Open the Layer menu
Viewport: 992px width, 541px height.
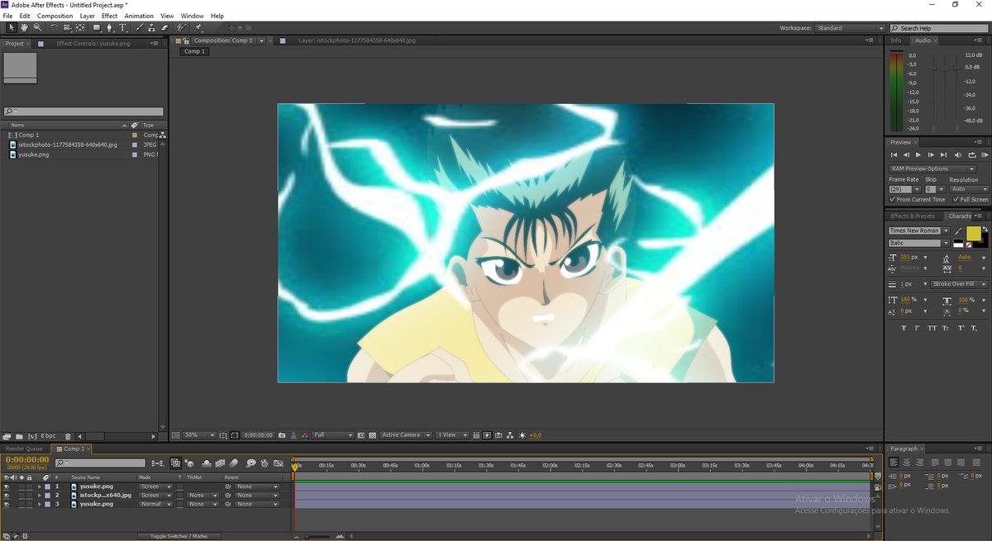(88, 16)
